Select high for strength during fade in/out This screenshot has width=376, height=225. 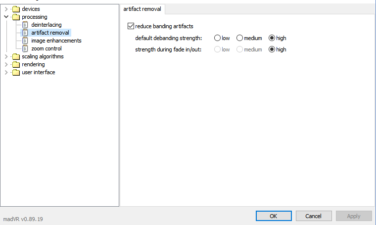(272, 49)
